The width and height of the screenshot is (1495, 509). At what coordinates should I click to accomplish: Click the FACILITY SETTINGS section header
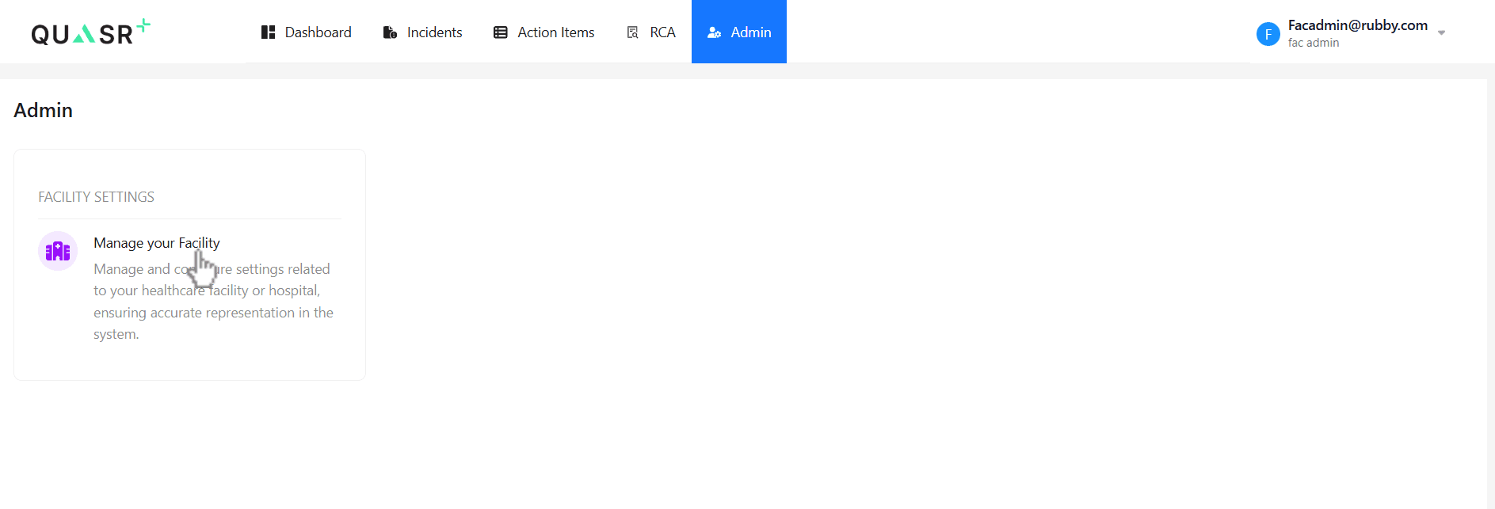96,197
